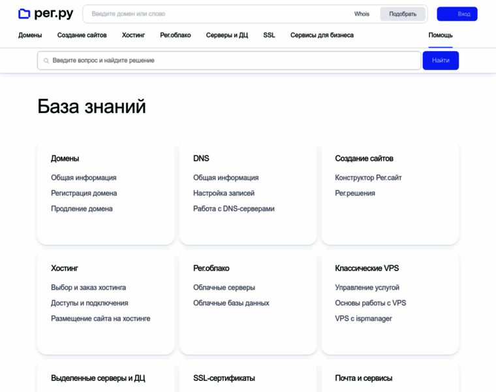Open the Создание сайтов navigation menu

(82, 35)
